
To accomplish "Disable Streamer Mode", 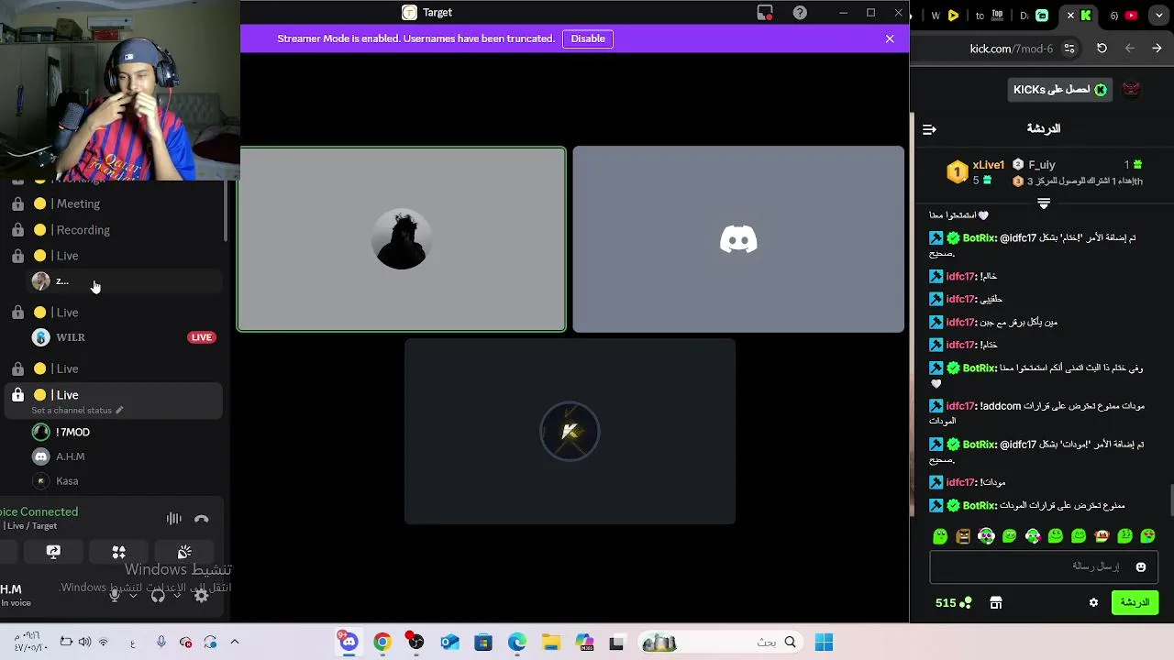I will coord(588,38).
